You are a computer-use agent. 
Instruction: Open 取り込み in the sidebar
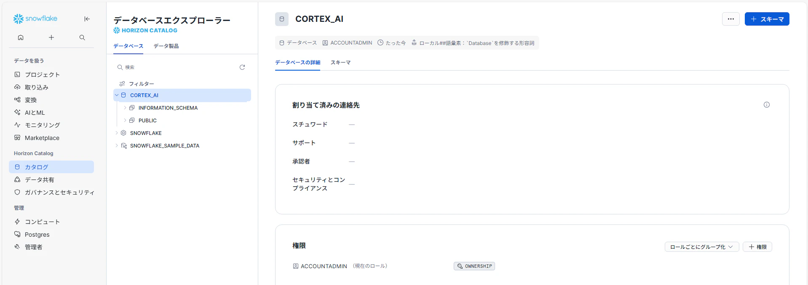coord(51,87)
